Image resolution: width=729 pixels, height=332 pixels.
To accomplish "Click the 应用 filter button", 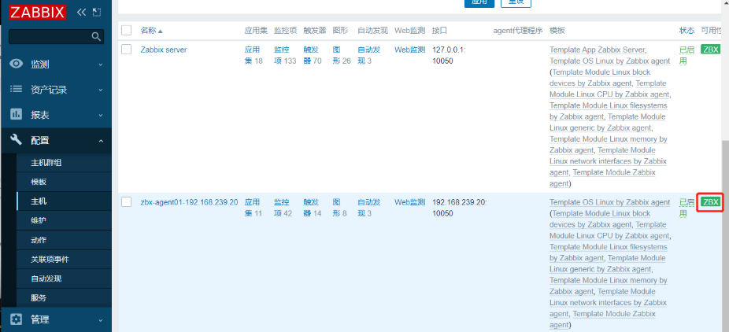I will [479, 2].
